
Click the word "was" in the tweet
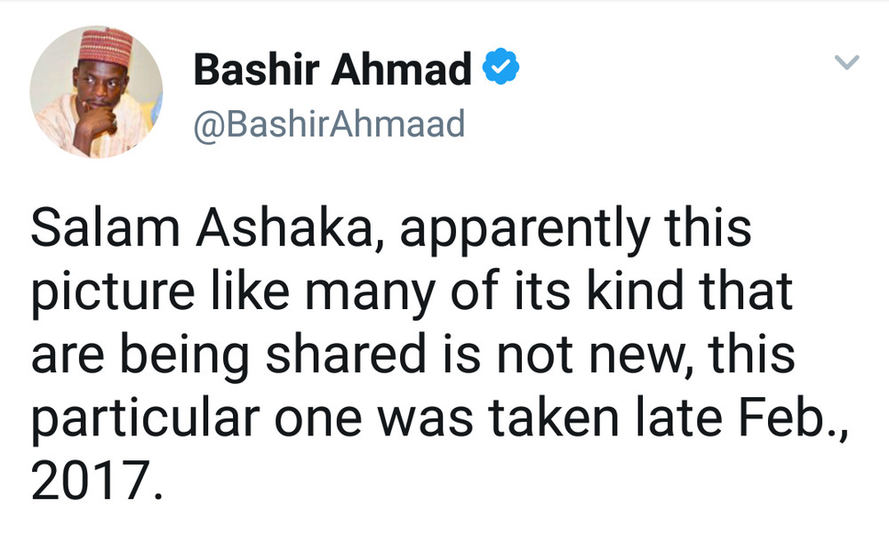pyautogui.click(x=425, y=420)
